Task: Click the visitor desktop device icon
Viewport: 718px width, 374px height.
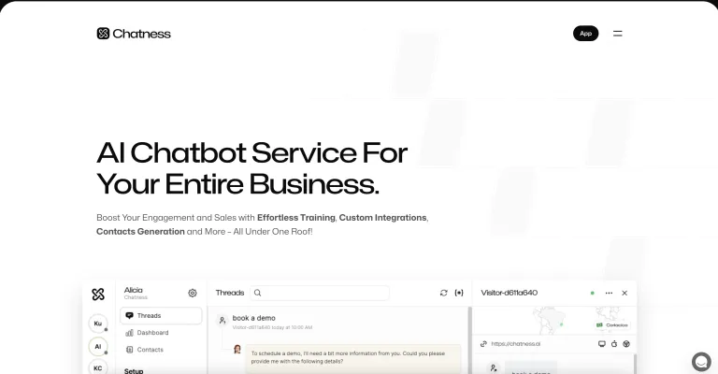Action: click(601, 344)
